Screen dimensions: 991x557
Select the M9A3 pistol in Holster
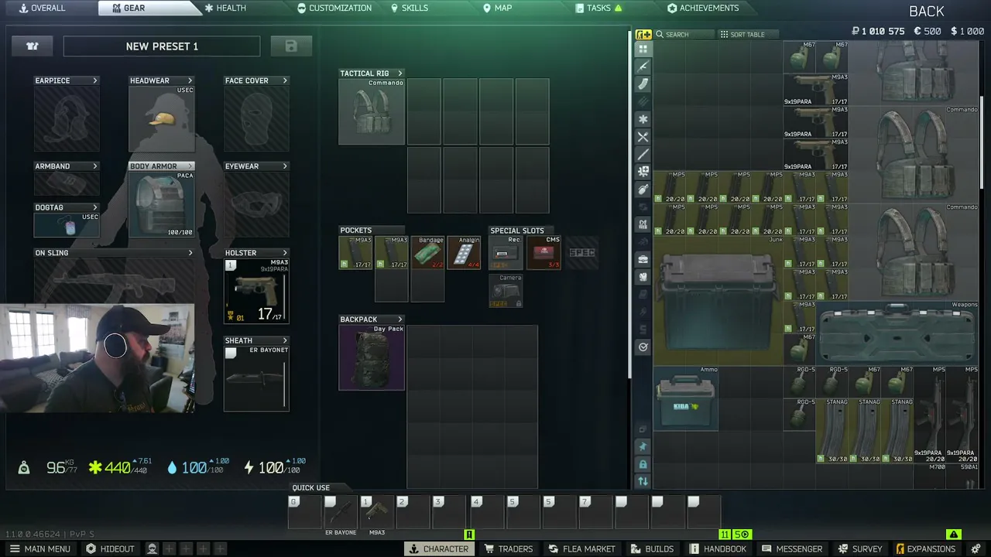(256, 291)
